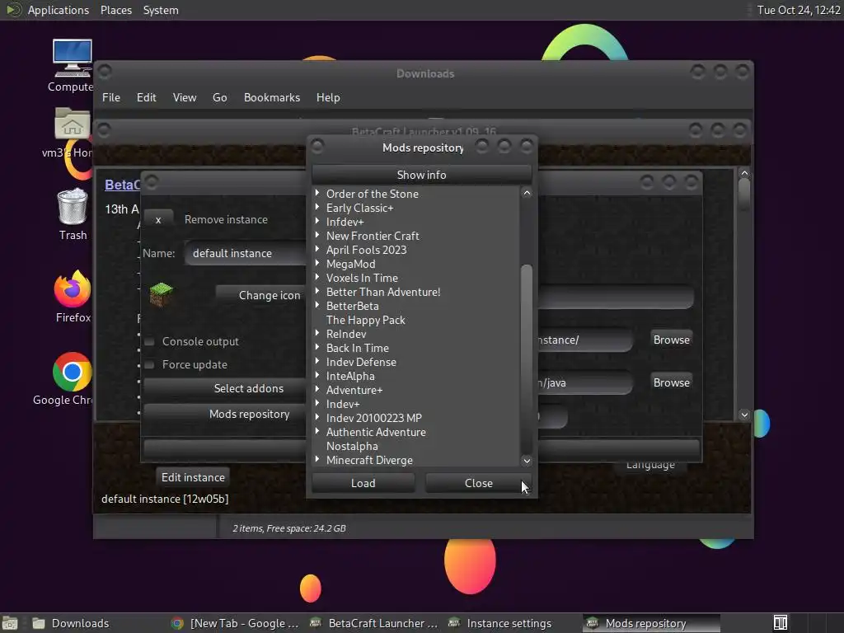Viewport: 844px width, 633px height.
Task: Select The Happy Pack in mods list
Action: (x=365, y=321)
